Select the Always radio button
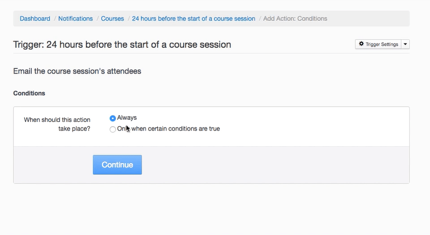This screenshot has width=430, height=235. point(113,118)
